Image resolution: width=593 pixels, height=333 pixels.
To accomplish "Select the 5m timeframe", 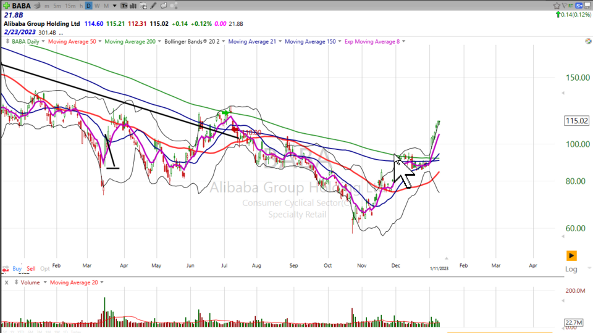I will click(57, 6).
